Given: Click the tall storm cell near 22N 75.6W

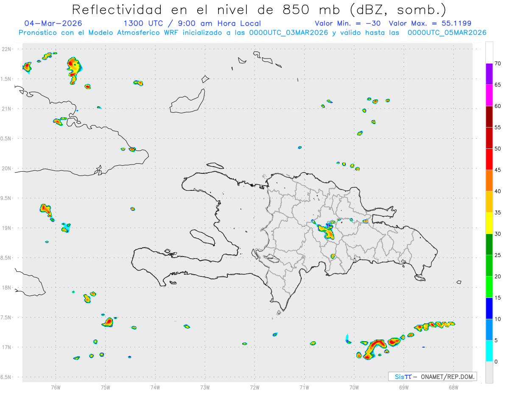Looking at the screenshot, I should click(x=74, y=70).
